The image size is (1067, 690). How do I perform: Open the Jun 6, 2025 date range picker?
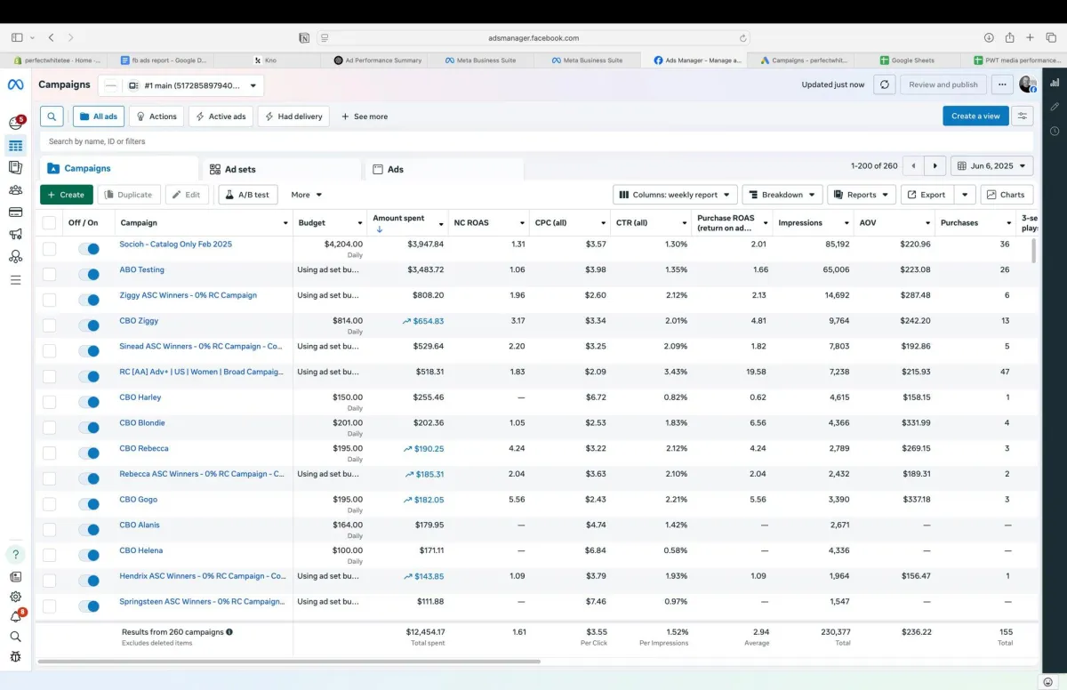[991, 166]
